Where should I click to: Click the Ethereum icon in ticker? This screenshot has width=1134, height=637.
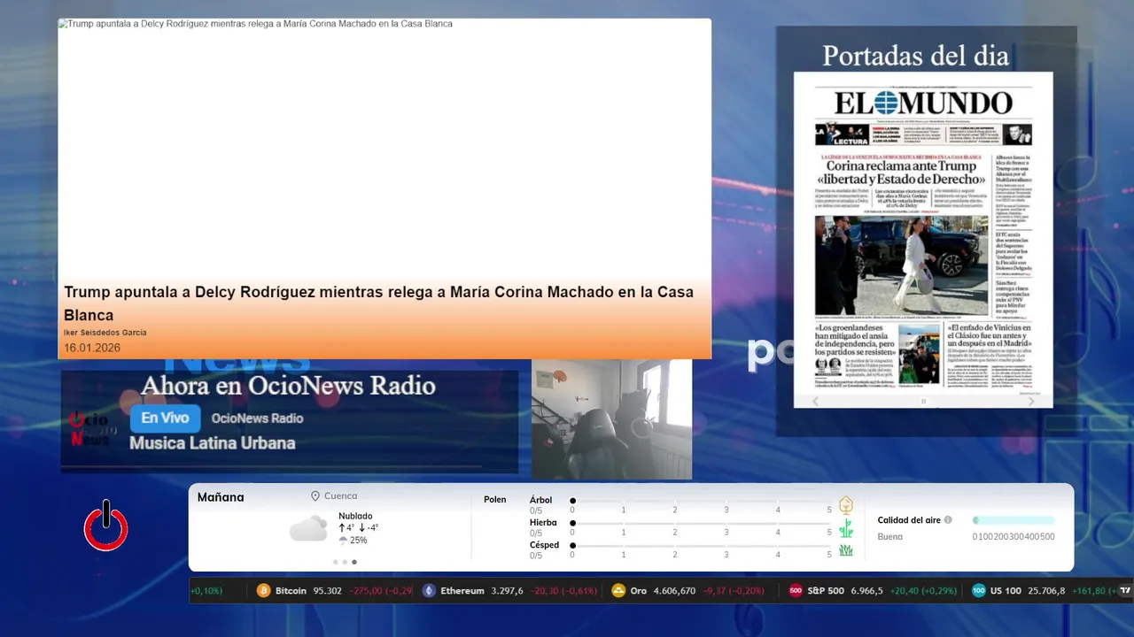click(429, 591)
